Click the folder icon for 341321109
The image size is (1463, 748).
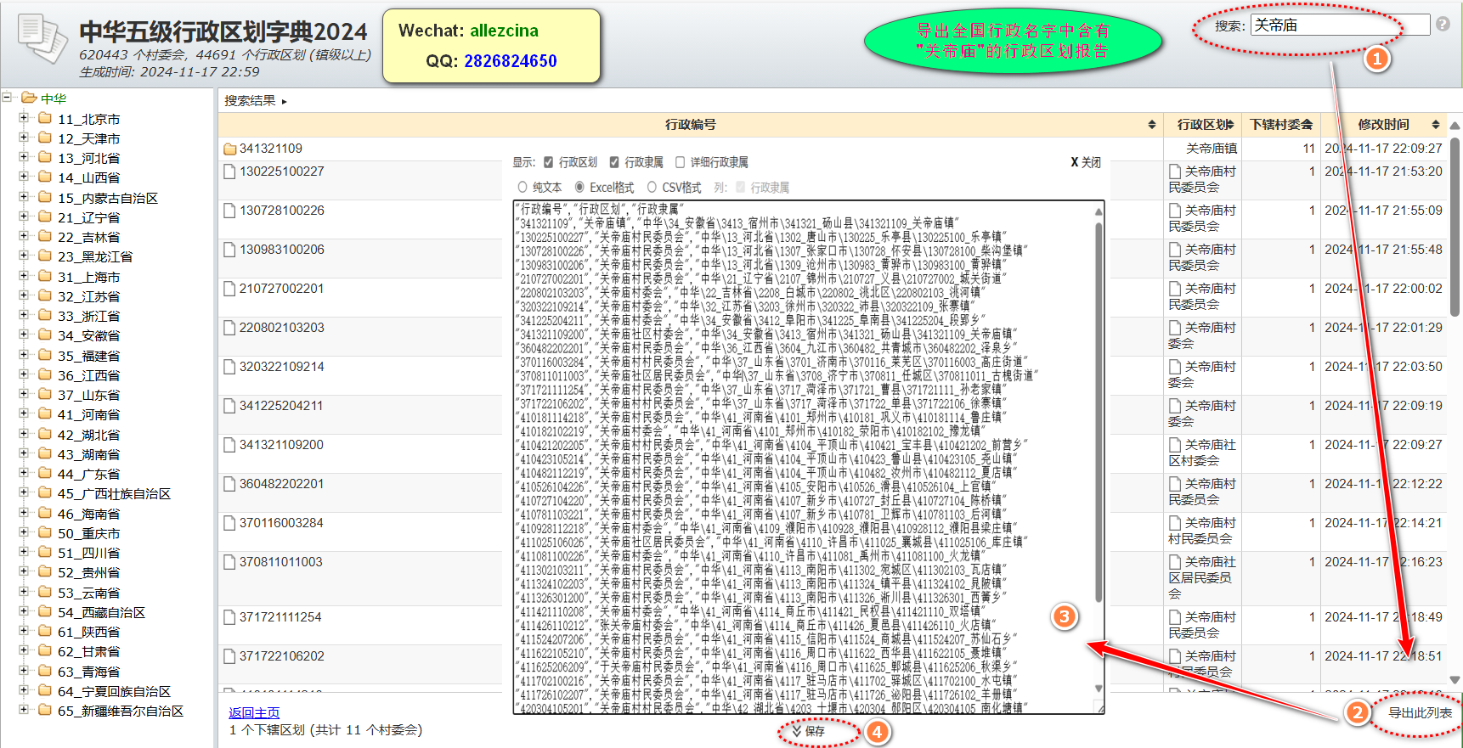(229, 149)
